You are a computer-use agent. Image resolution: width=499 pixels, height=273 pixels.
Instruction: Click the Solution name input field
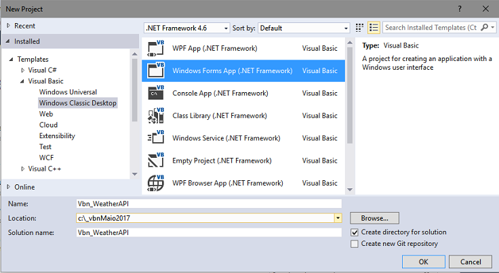coord(209,232)
